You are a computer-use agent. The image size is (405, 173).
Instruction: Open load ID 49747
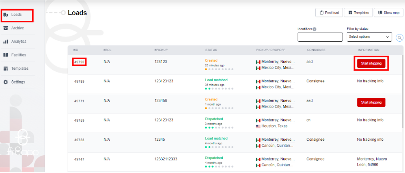[x=79, y=159]
